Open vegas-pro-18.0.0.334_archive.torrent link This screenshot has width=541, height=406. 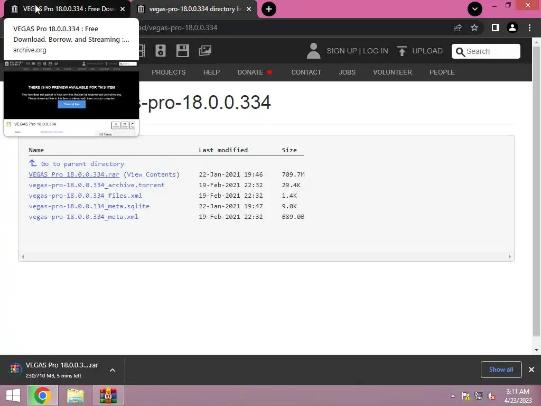click(x=97, y=185)
